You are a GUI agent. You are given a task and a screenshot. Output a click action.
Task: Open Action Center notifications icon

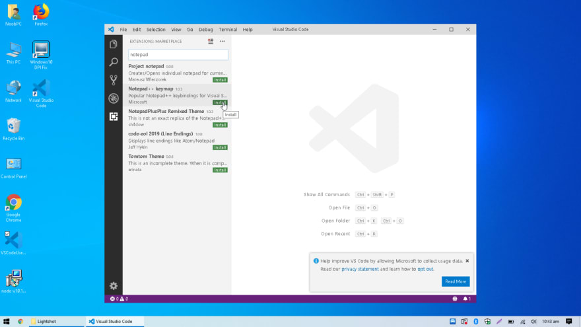coord(568,322)
